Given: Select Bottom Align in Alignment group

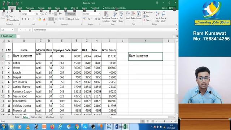Looking at the screenshot, I should [56, 14].
